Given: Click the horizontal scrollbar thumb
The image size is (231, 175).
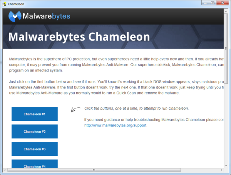Looking at the screenshot, I should 94,170.
